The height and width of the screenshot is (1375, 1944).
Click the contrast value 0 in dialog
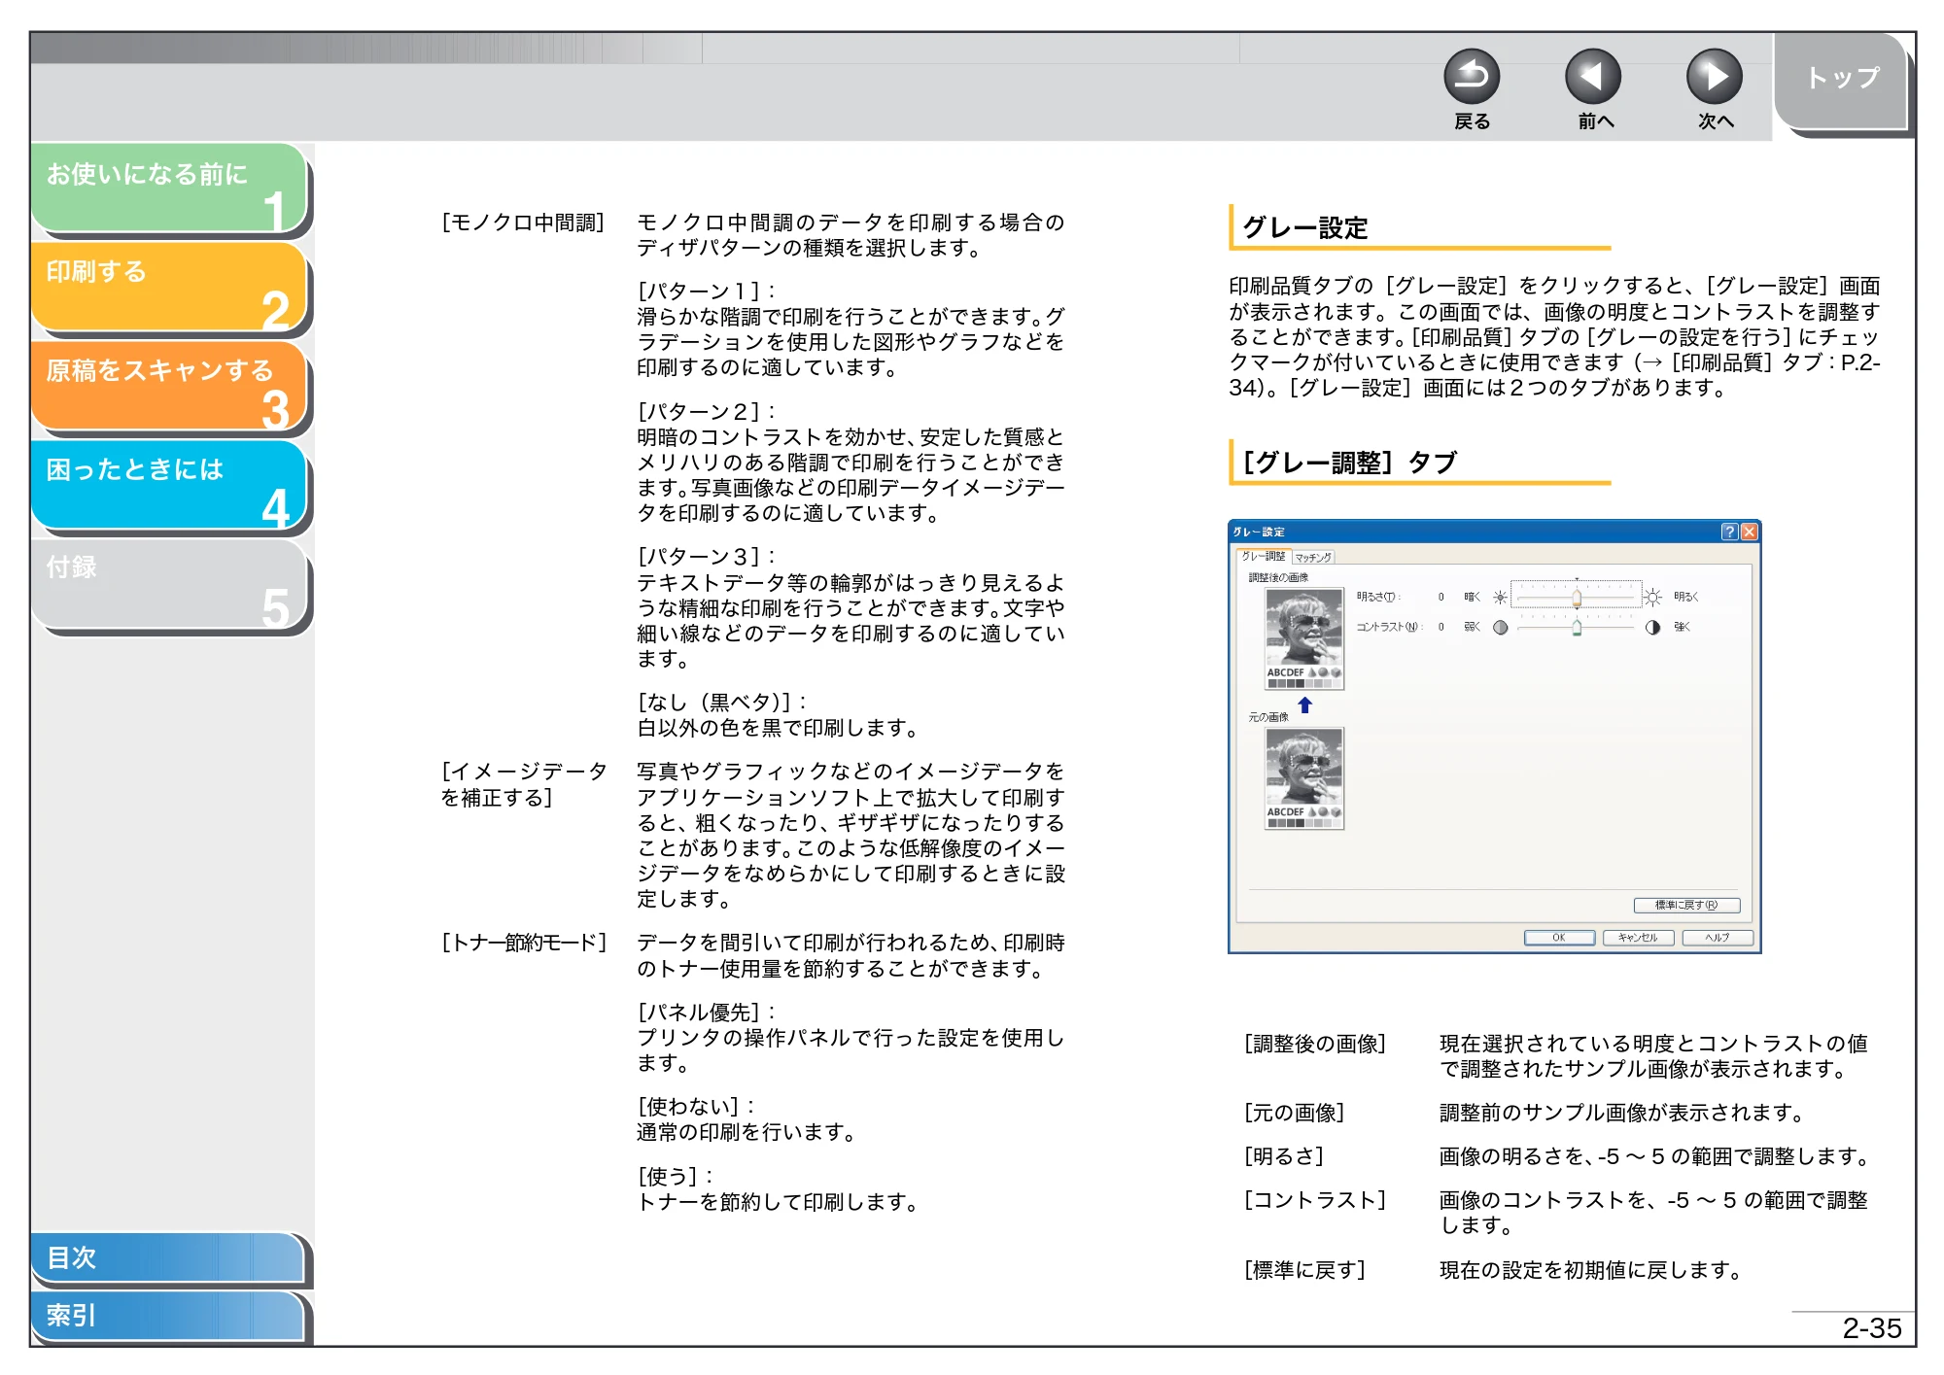point(1441,628)
